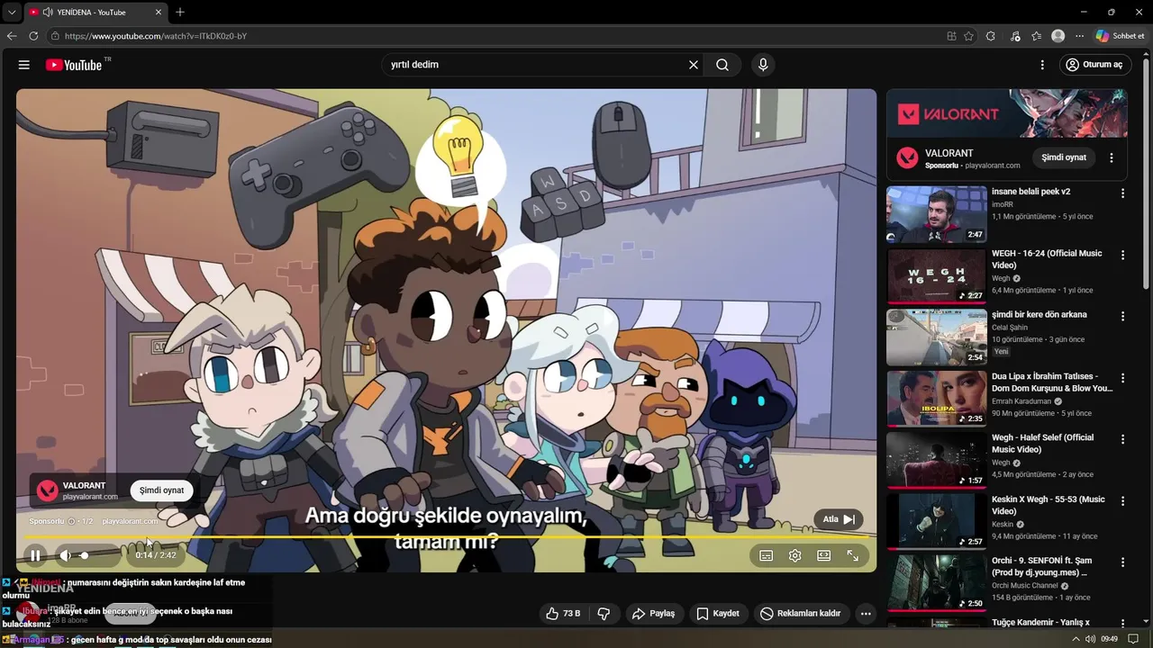
Task: Open 'Wegh - Halef Selef' thumbnail
Action: pyautogui.click(x=937, y=461)
